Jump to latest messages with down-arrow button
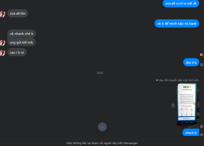 102,127
